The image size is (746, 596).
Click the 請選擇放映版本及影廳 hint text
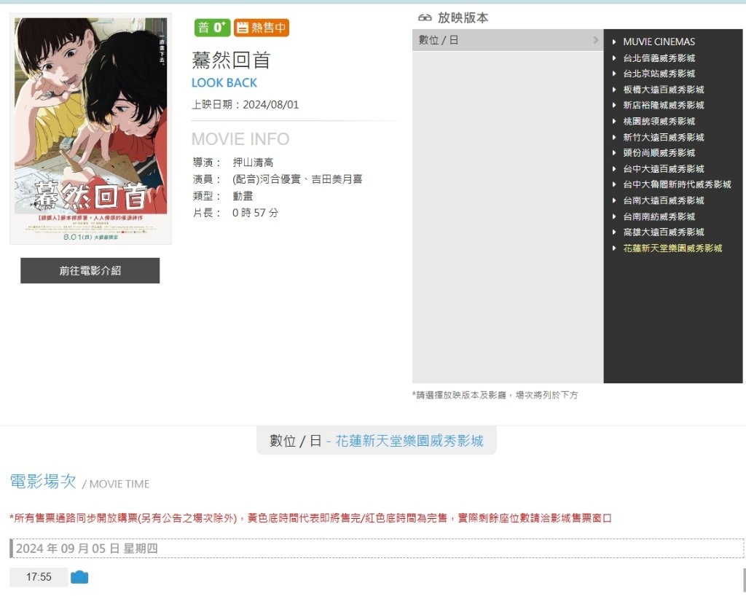tap(495, 396)
